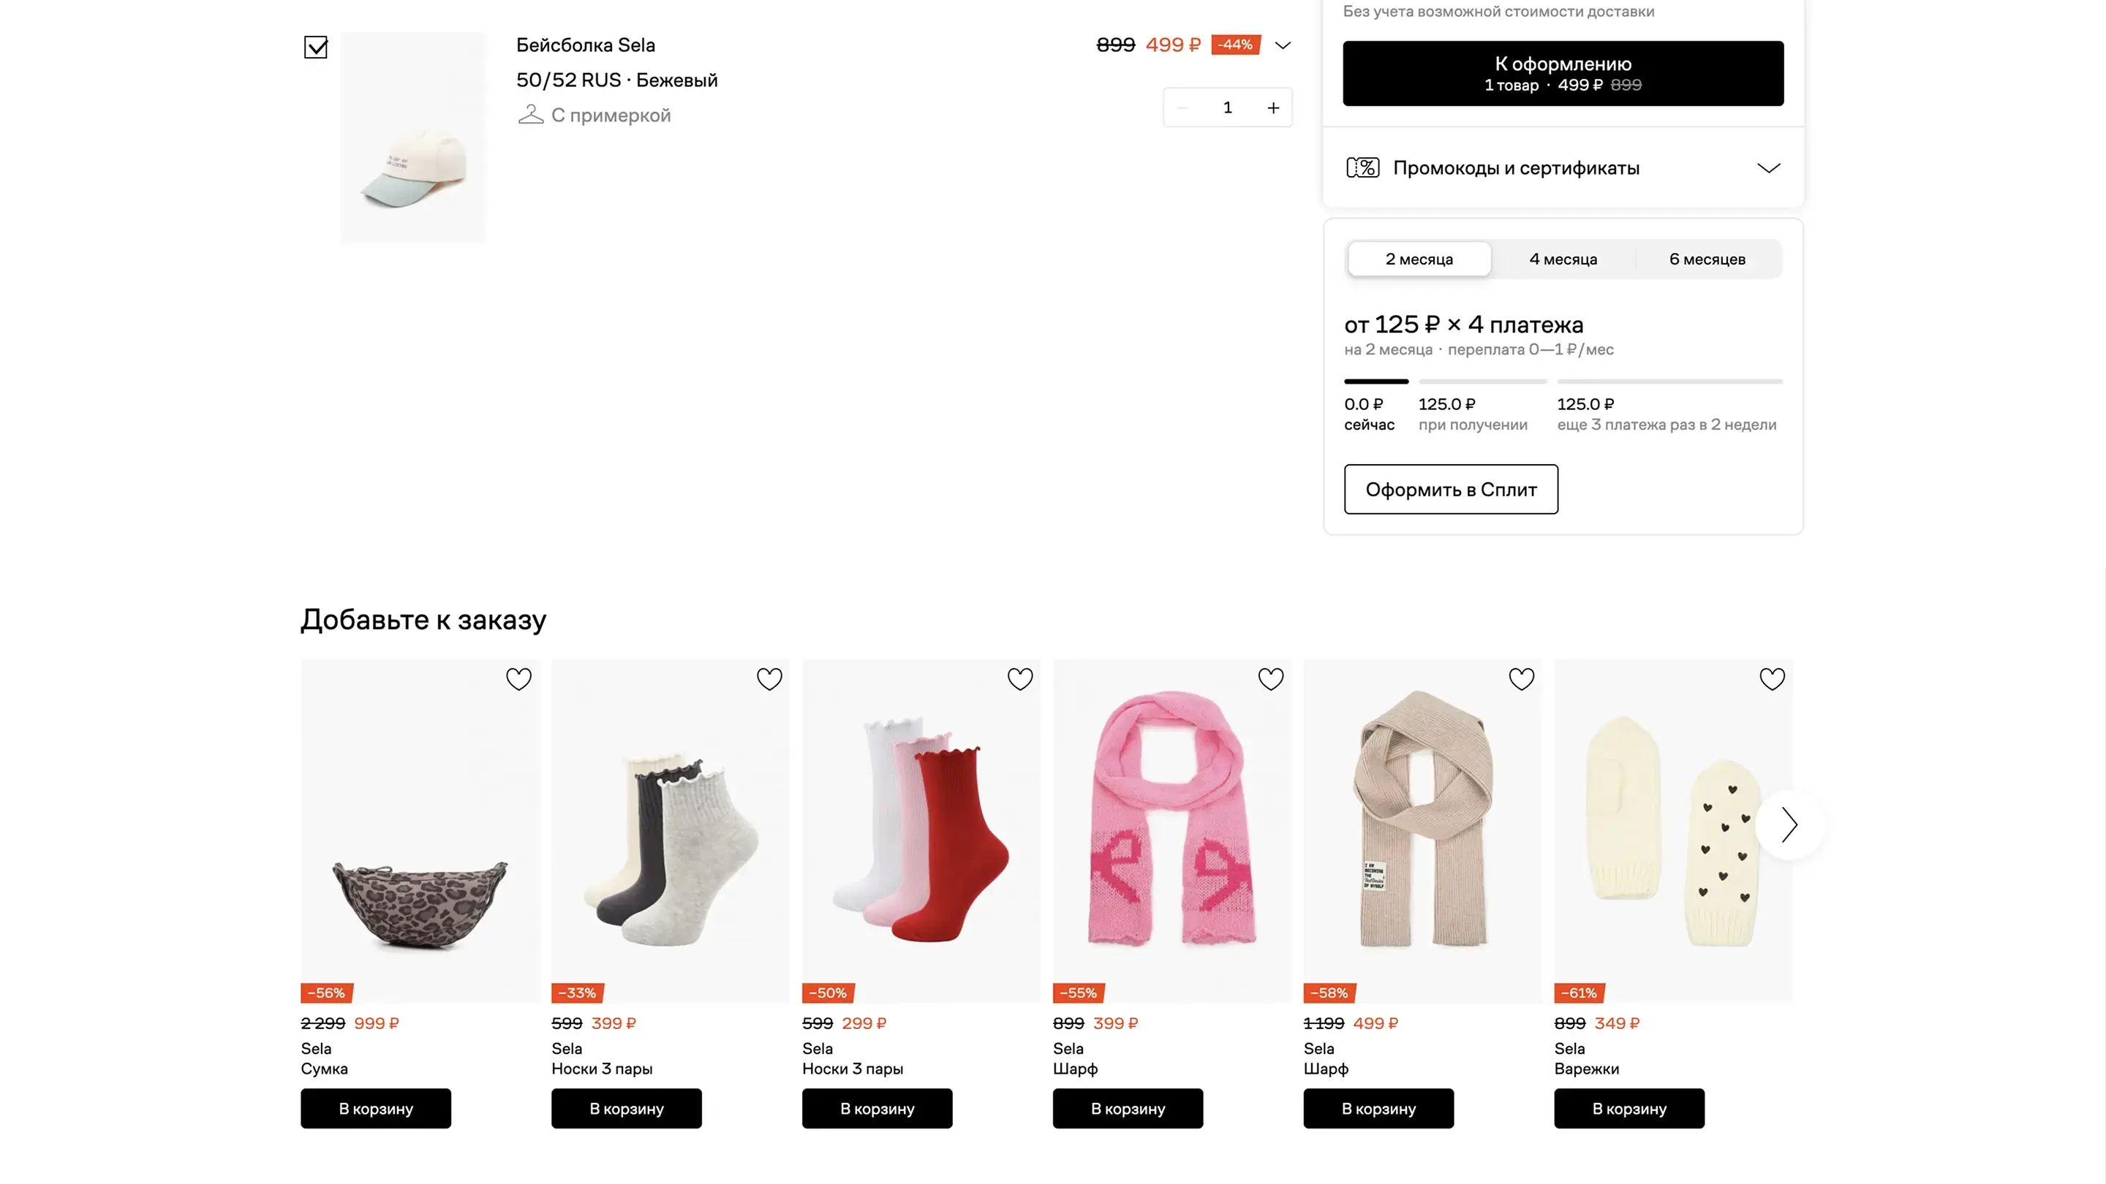Add pink scarf to wishlist heart
This screenshot has width=2106, height=1184.
[x=1270, y=679]
